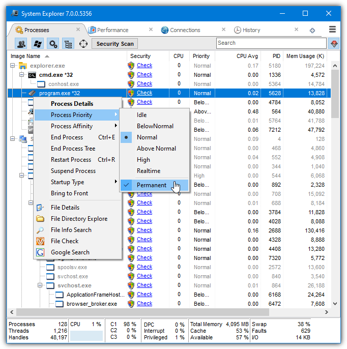The height and width of the screenshot is (349, 347).
Task: Choose Process Details from context menu
Action: (77, 104)
